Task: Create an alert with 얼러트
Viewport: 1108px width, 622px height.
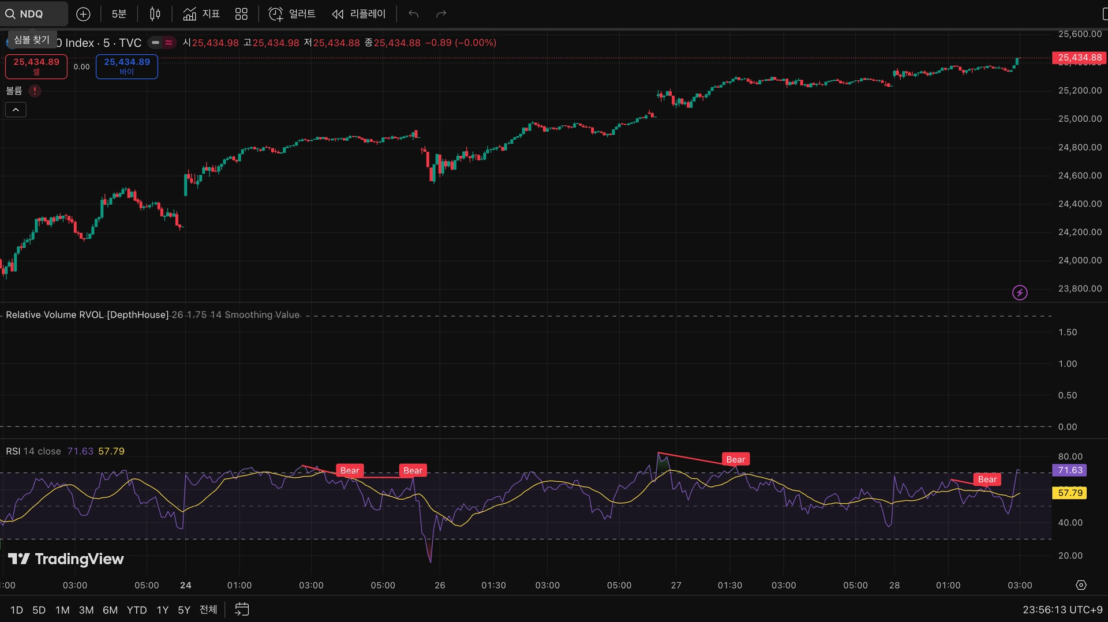Action: click(x=292, y=14)
